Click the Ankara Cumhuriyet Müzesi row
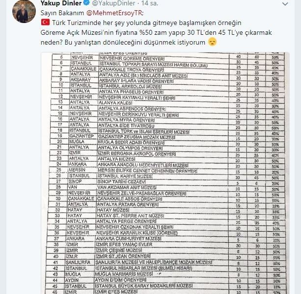Screen dimensions: 301x294 coord(165,239)
